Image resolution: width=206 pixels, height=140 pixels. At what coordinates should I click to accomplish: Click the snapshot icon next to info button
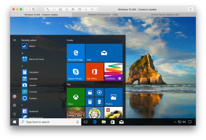click(x=33, y=9)
